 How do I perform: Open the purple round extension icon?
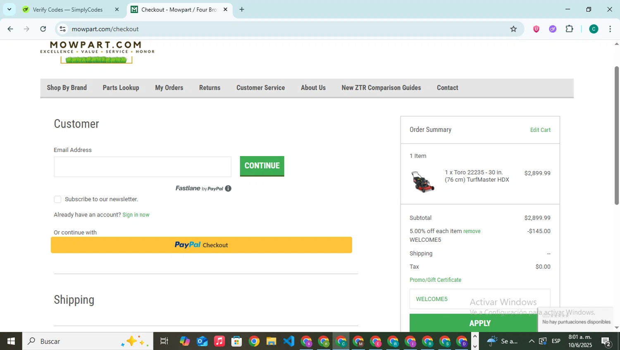[553, 29]
